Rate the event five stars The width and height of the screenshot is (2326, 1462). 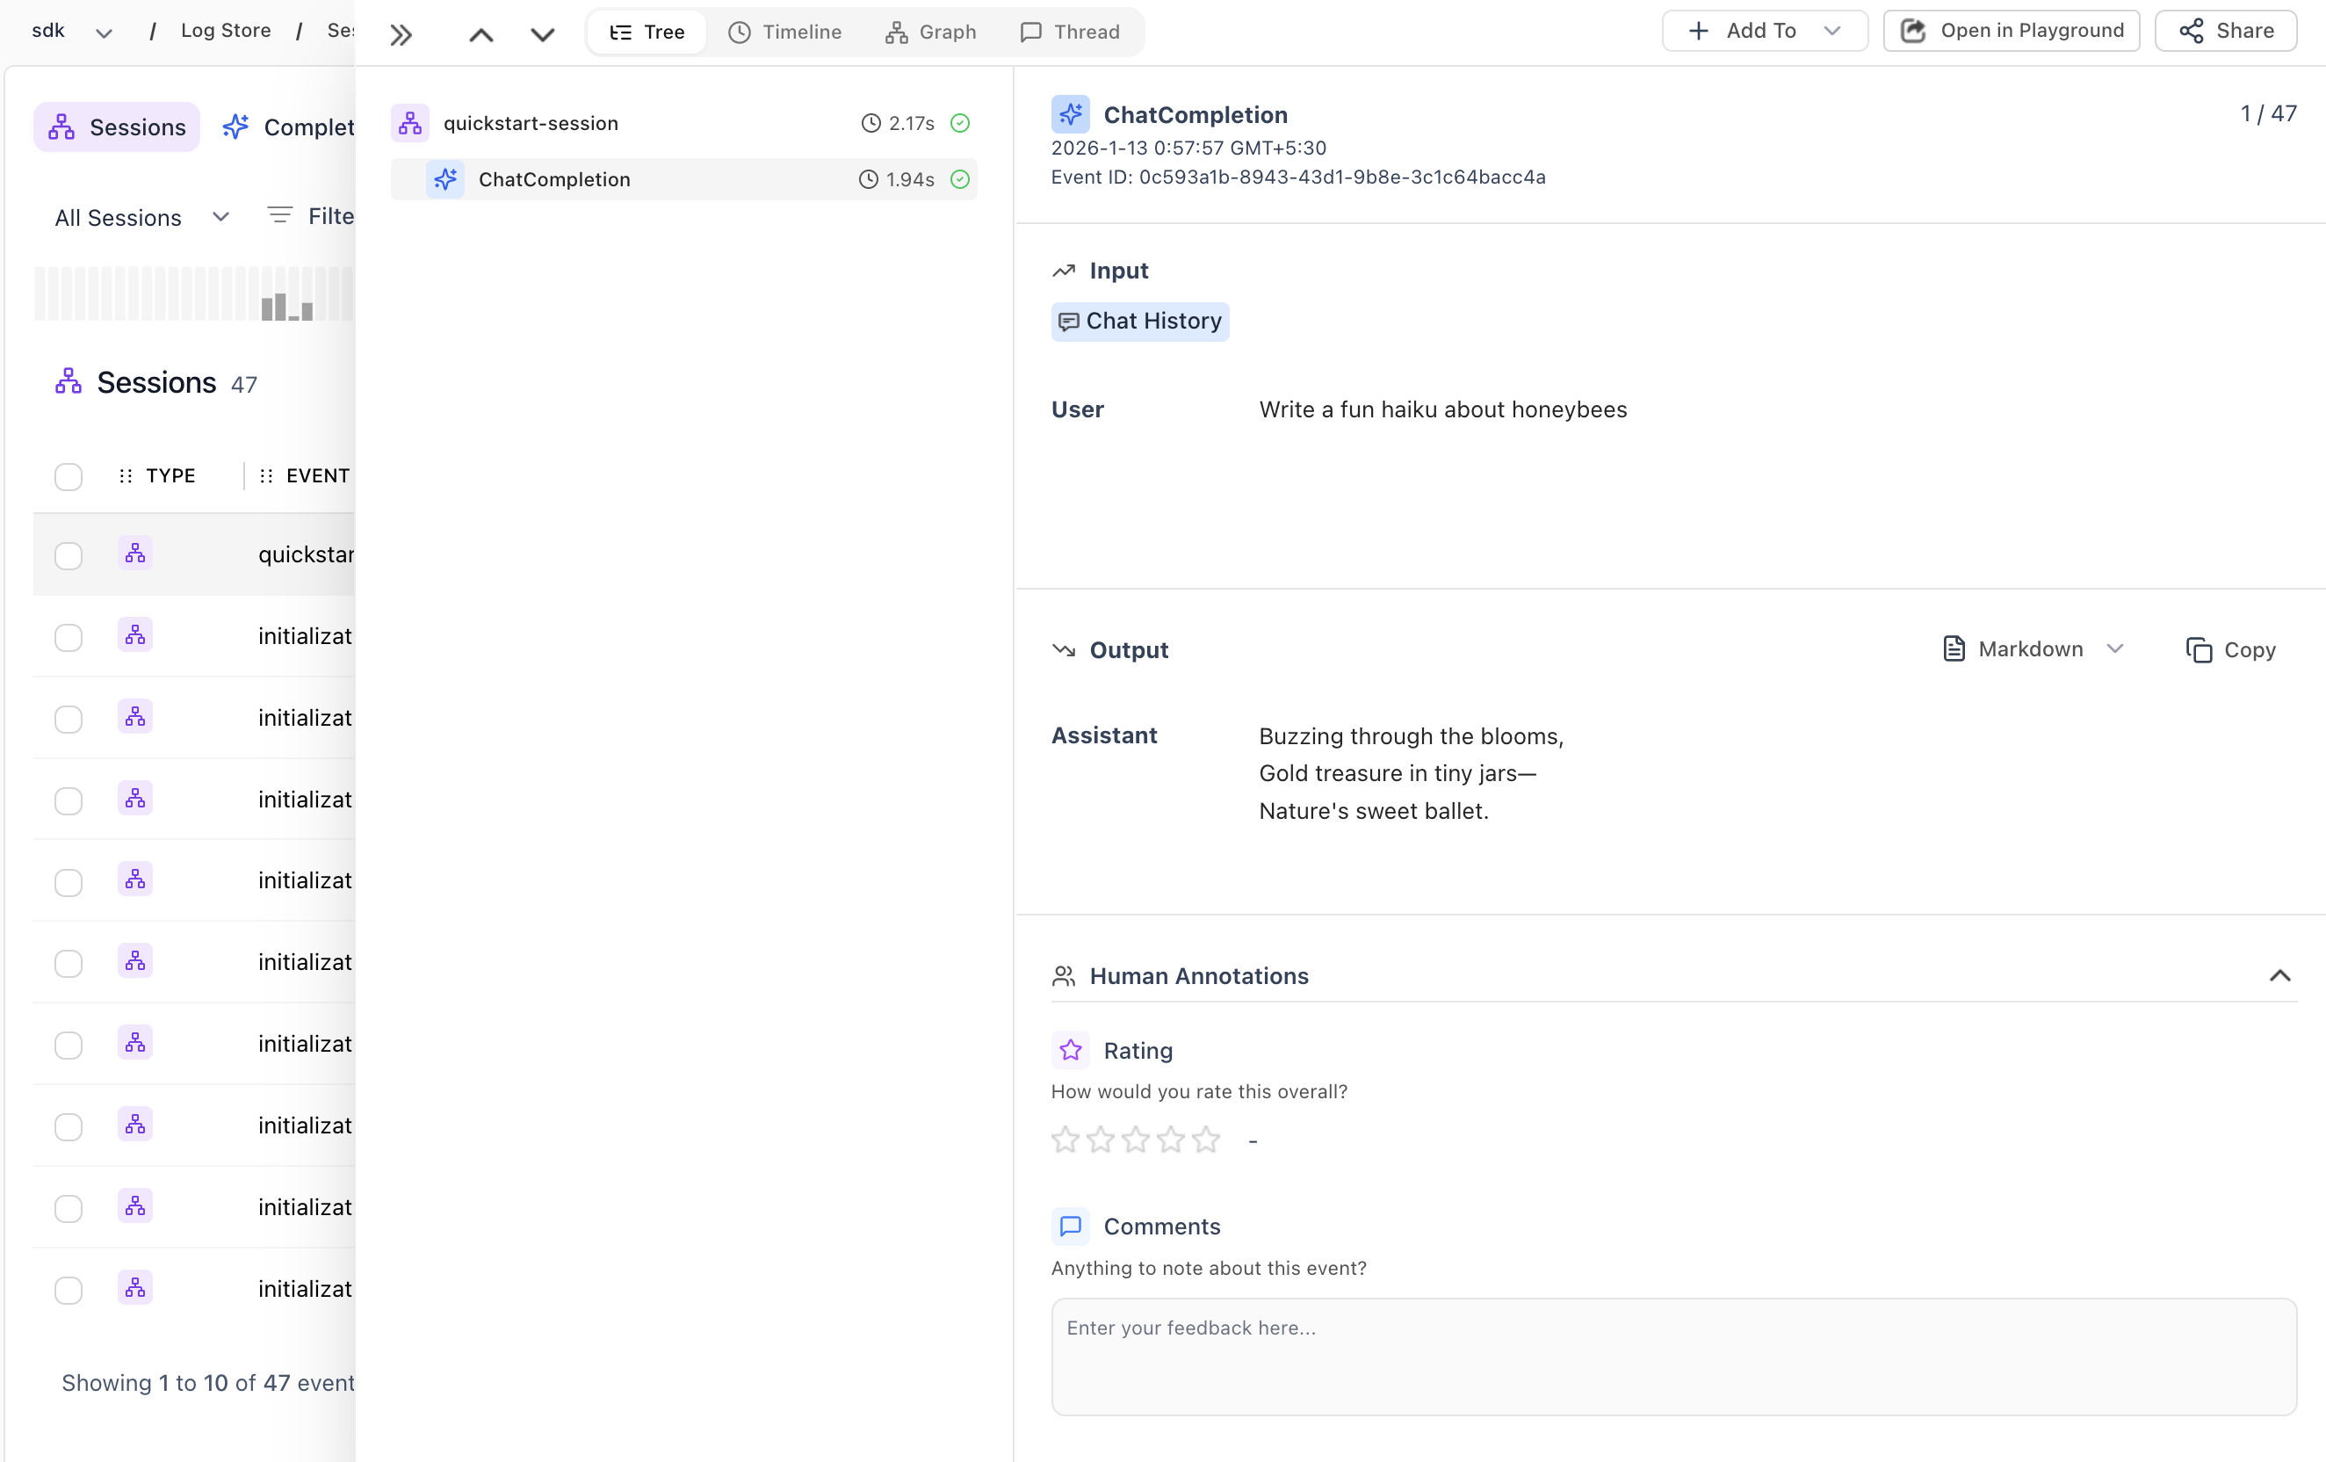1205,1140
